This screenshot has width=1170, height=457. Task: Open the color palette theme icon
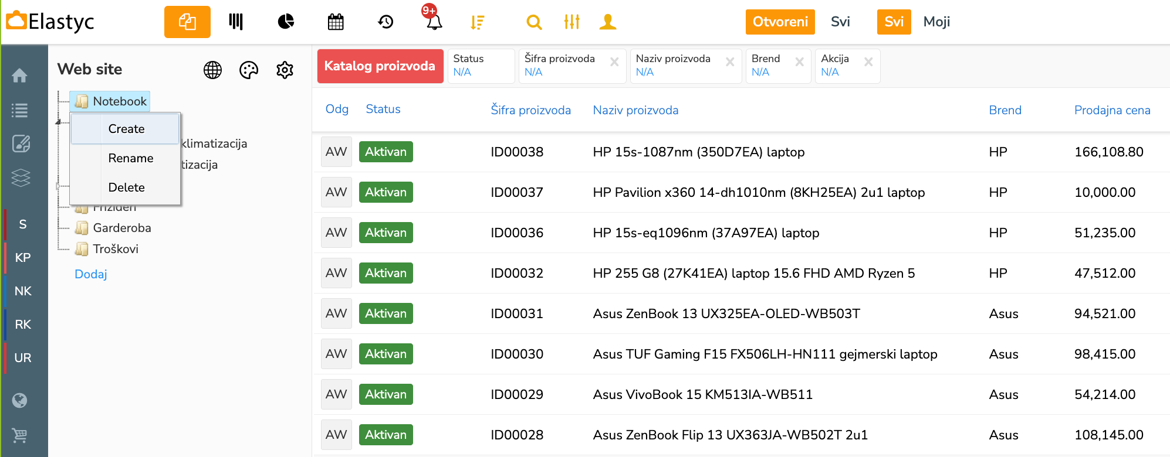(x=249, y=70)
